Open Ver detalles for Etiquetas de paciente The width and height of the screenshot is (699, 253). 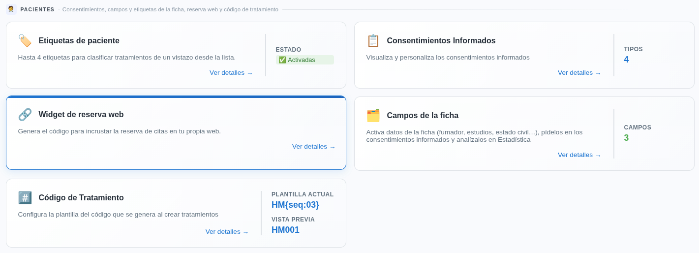[x=231, y=73]
